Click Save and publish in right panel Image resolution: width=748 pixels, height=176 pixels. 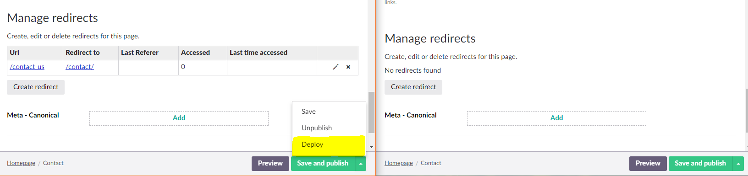700,163
